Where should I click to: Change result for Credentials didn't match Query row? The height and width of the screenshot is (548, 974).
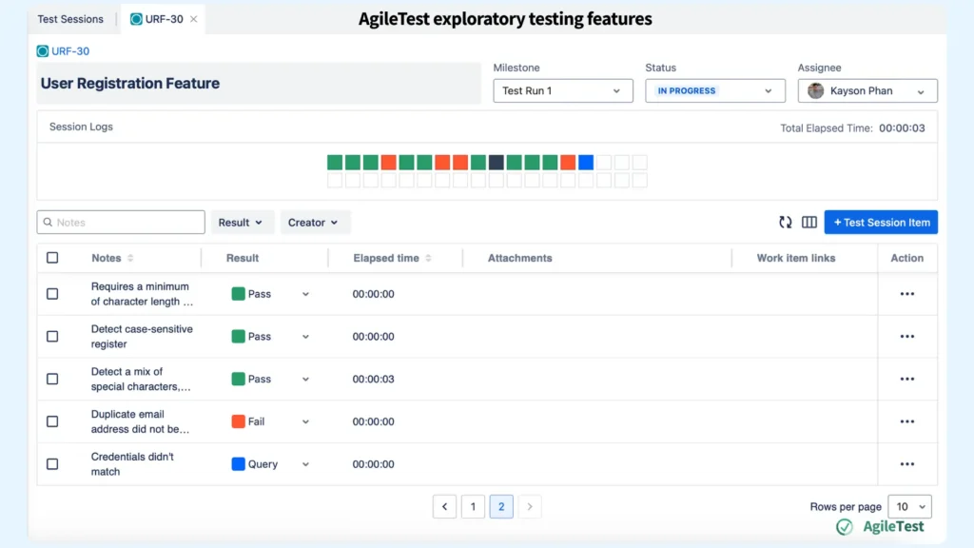pos(270,464)
